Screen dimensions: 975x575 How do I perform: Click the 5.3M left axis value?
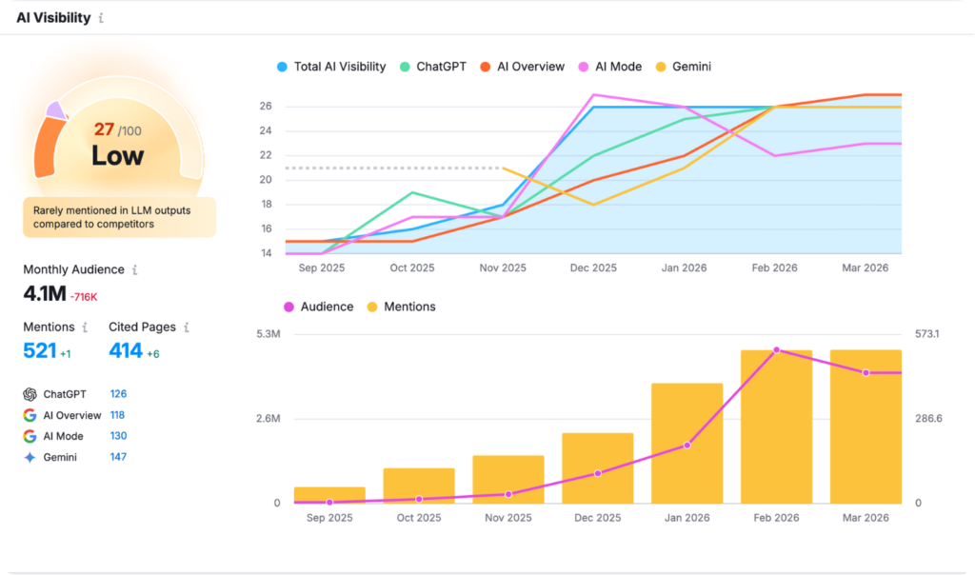268,334
